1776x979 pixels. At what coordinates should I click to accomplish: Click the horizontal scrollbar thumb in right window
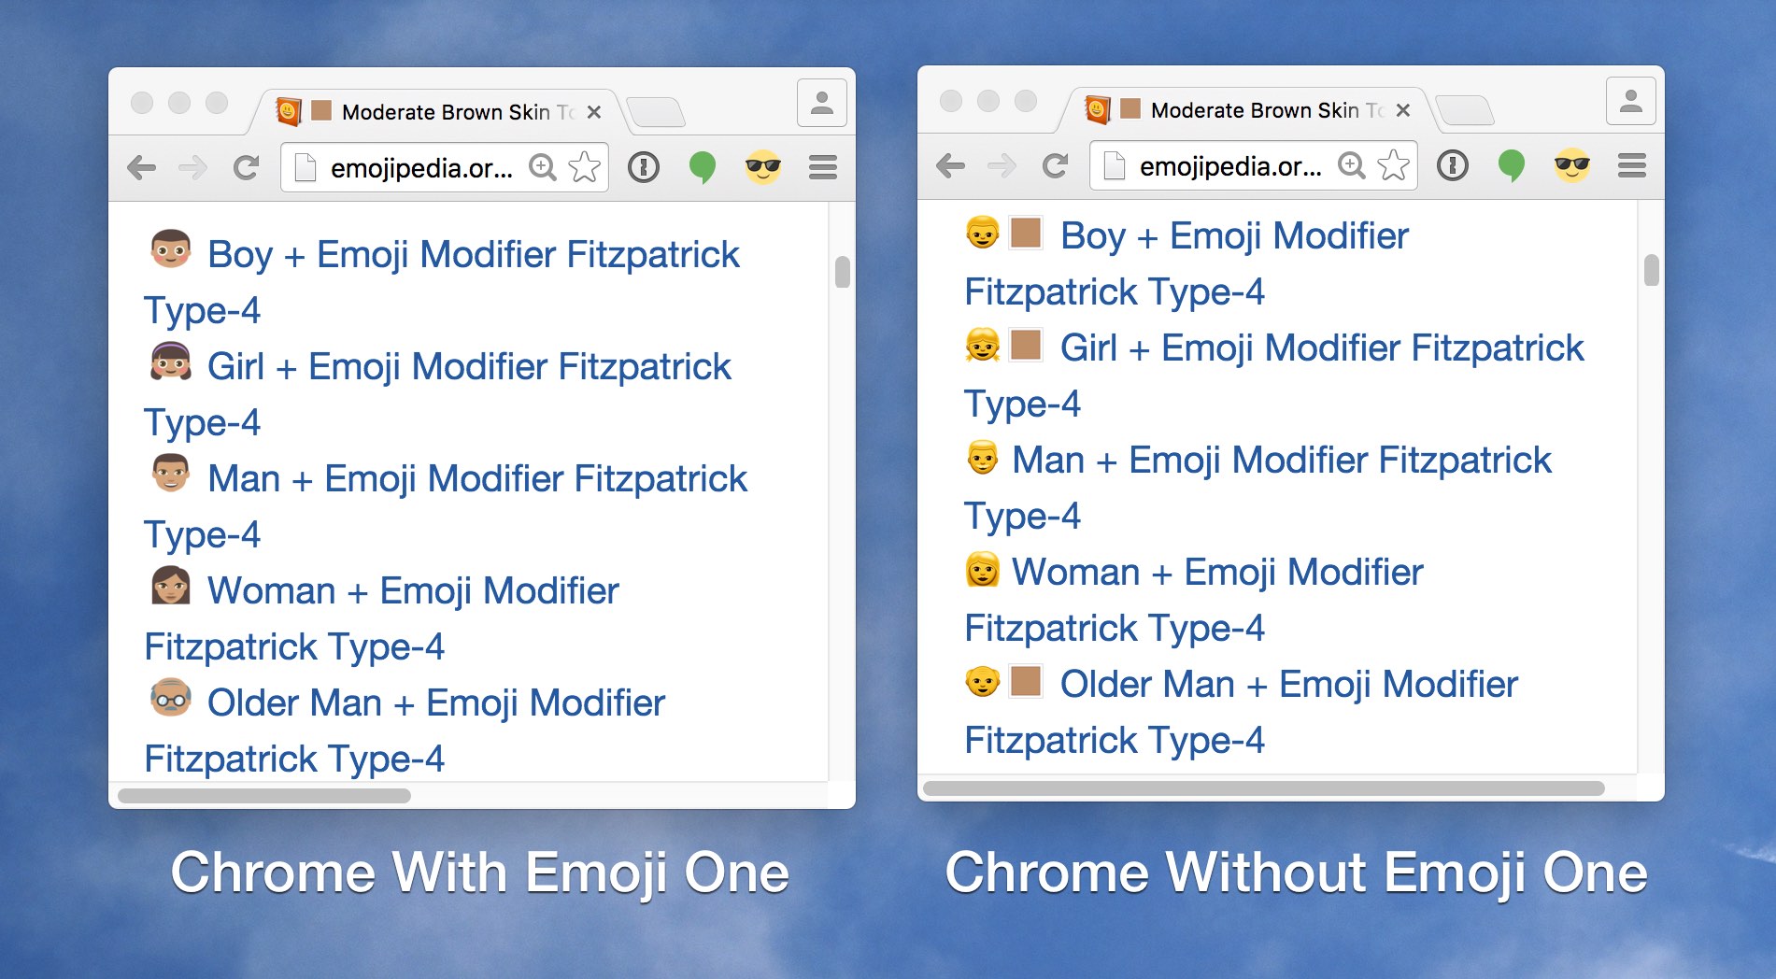pyautogui.click(x=1264, y=788)
